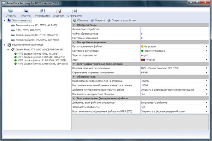Click the Физические устройства value 1
212x141 pixels.
pyautogui.click(x=142, y=29)
